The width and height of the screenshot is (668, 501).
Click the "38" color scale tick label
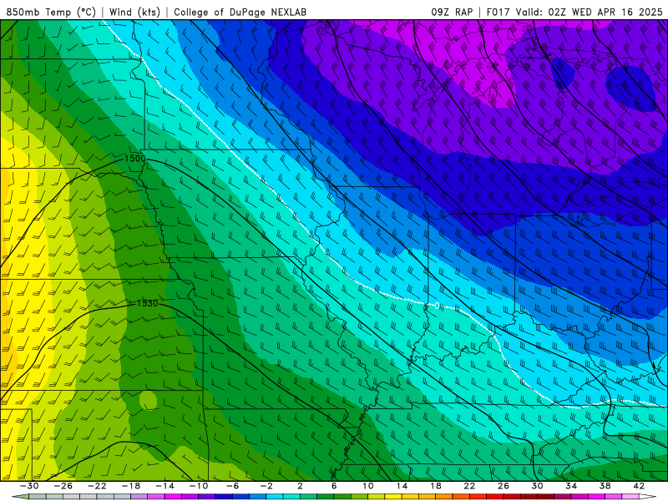click(x=605, y=486)
